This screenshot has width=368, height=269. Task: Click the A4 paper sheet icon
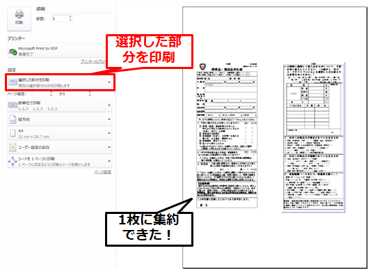(13, 133)
